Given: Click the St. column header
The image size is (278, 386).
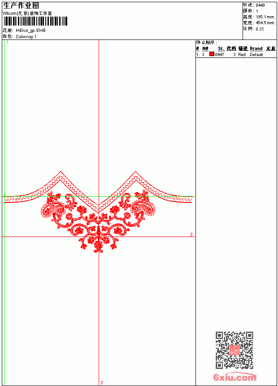Looking at the screenshot, I should [x=221, y=48].
